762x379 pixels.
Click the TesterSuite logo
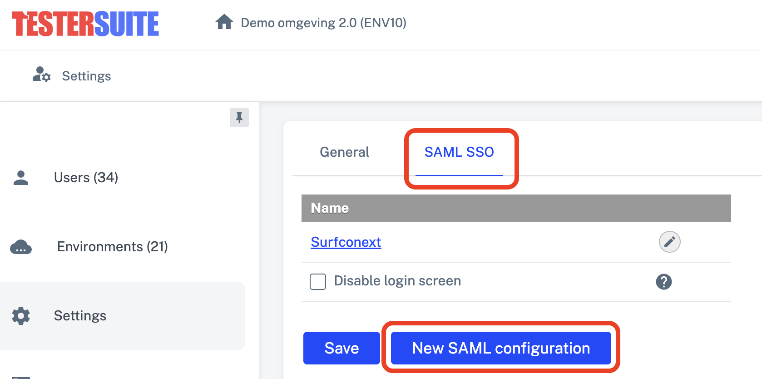coord(85,24)
